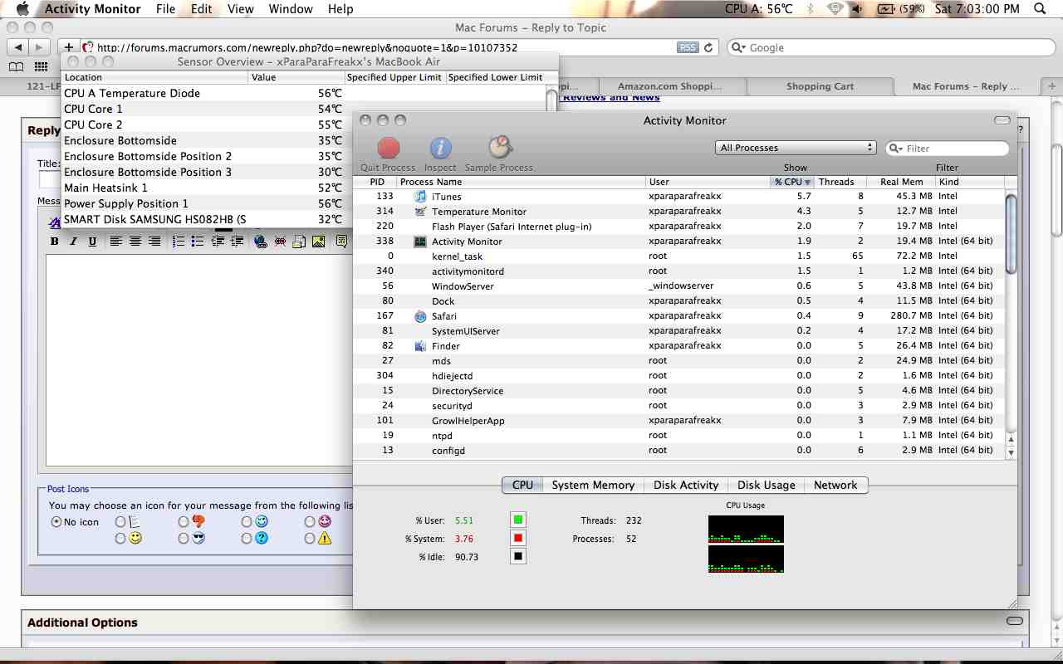
Task: Click the red % System color swatch
Action: click(518, 539)
